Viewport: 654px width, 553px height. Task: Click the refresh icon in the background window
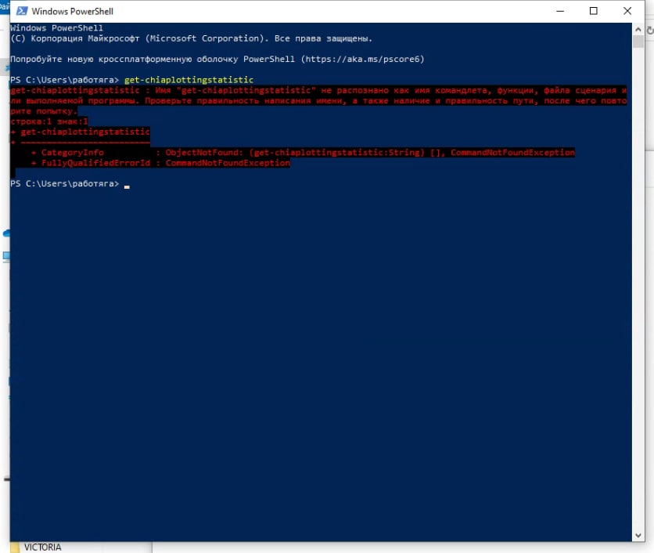650,31
